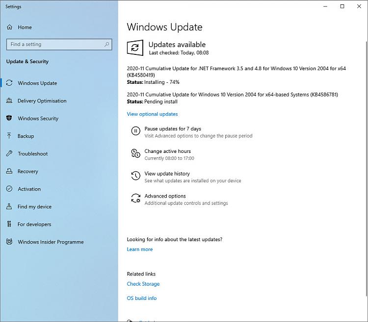The width and height of the screenshot is (368, 322).
Task: Click the Update & Security heading
Action: (27, 61)
